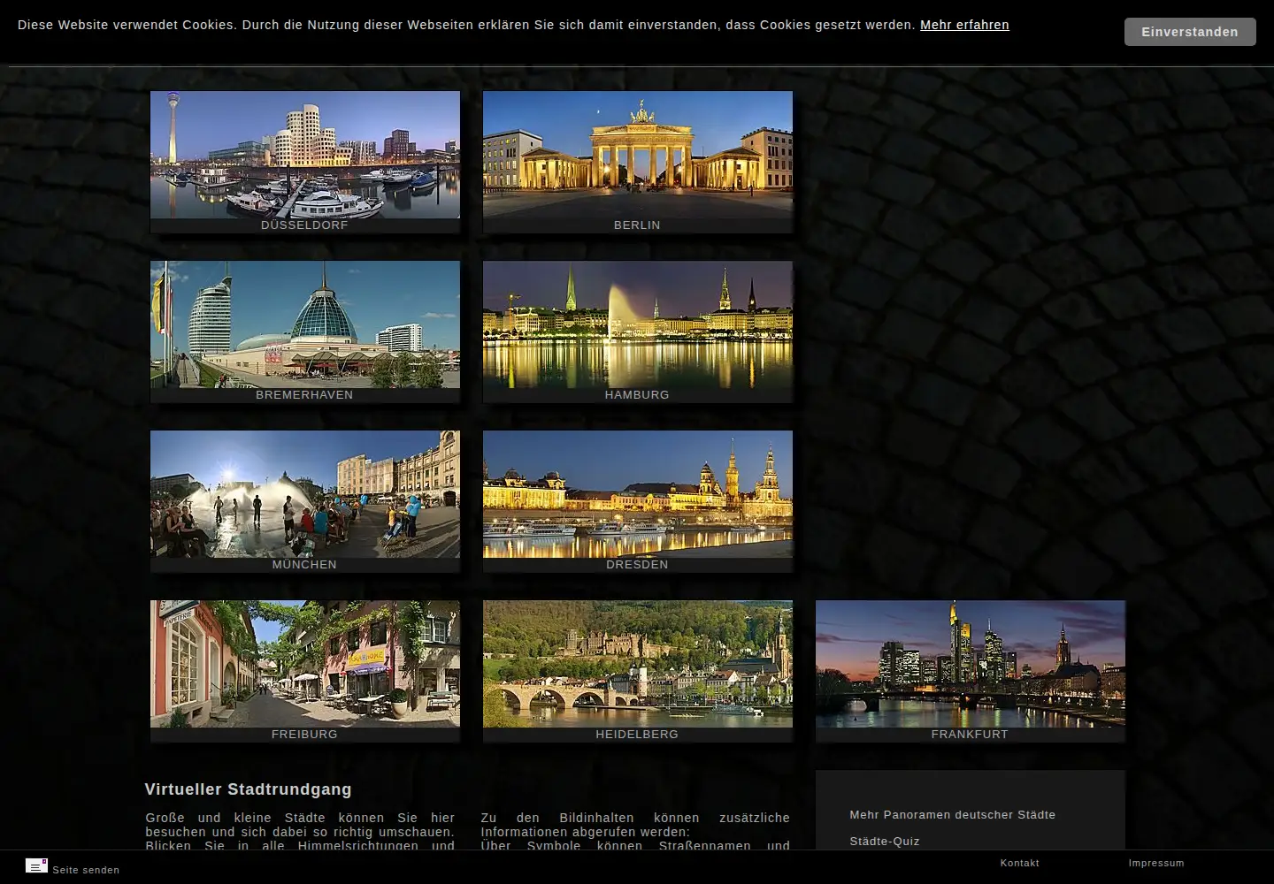
Task: Click the Virtueller Stadtrundgang heading
Action: [249, 789]
